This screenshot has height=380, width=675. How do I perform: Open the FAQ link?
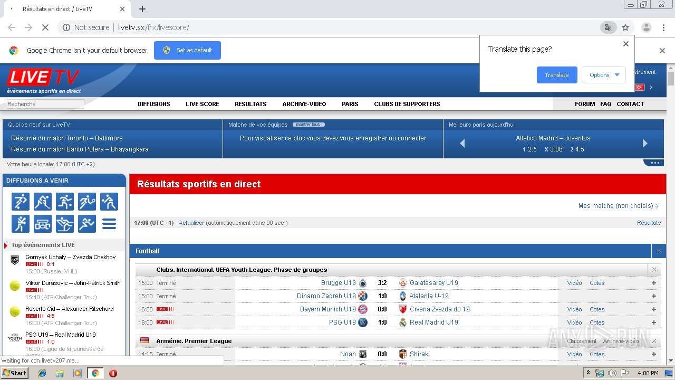[x=606, y=104]
